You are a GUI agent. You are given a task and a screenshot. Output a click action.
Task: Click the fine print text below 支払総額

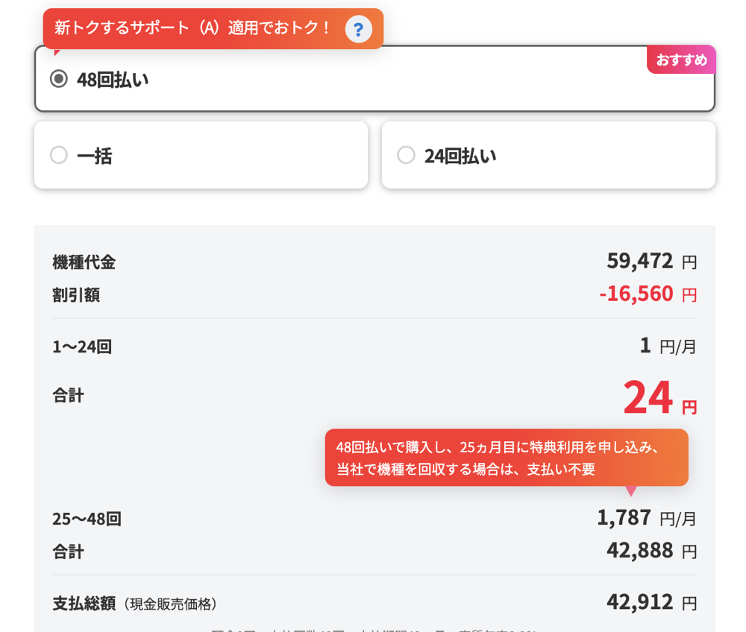[x=373, y=628]
